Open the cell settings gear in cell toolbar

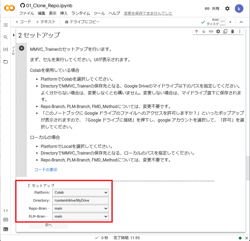click(218, 31)
